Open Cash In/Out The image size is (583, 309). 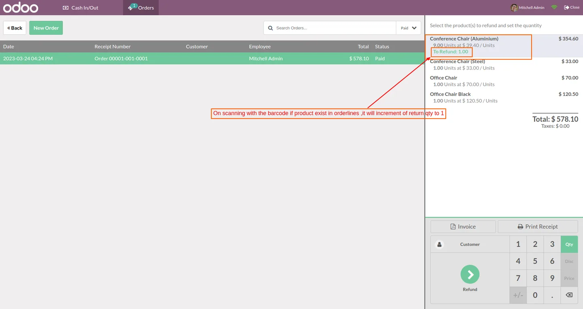coord(81,8)
